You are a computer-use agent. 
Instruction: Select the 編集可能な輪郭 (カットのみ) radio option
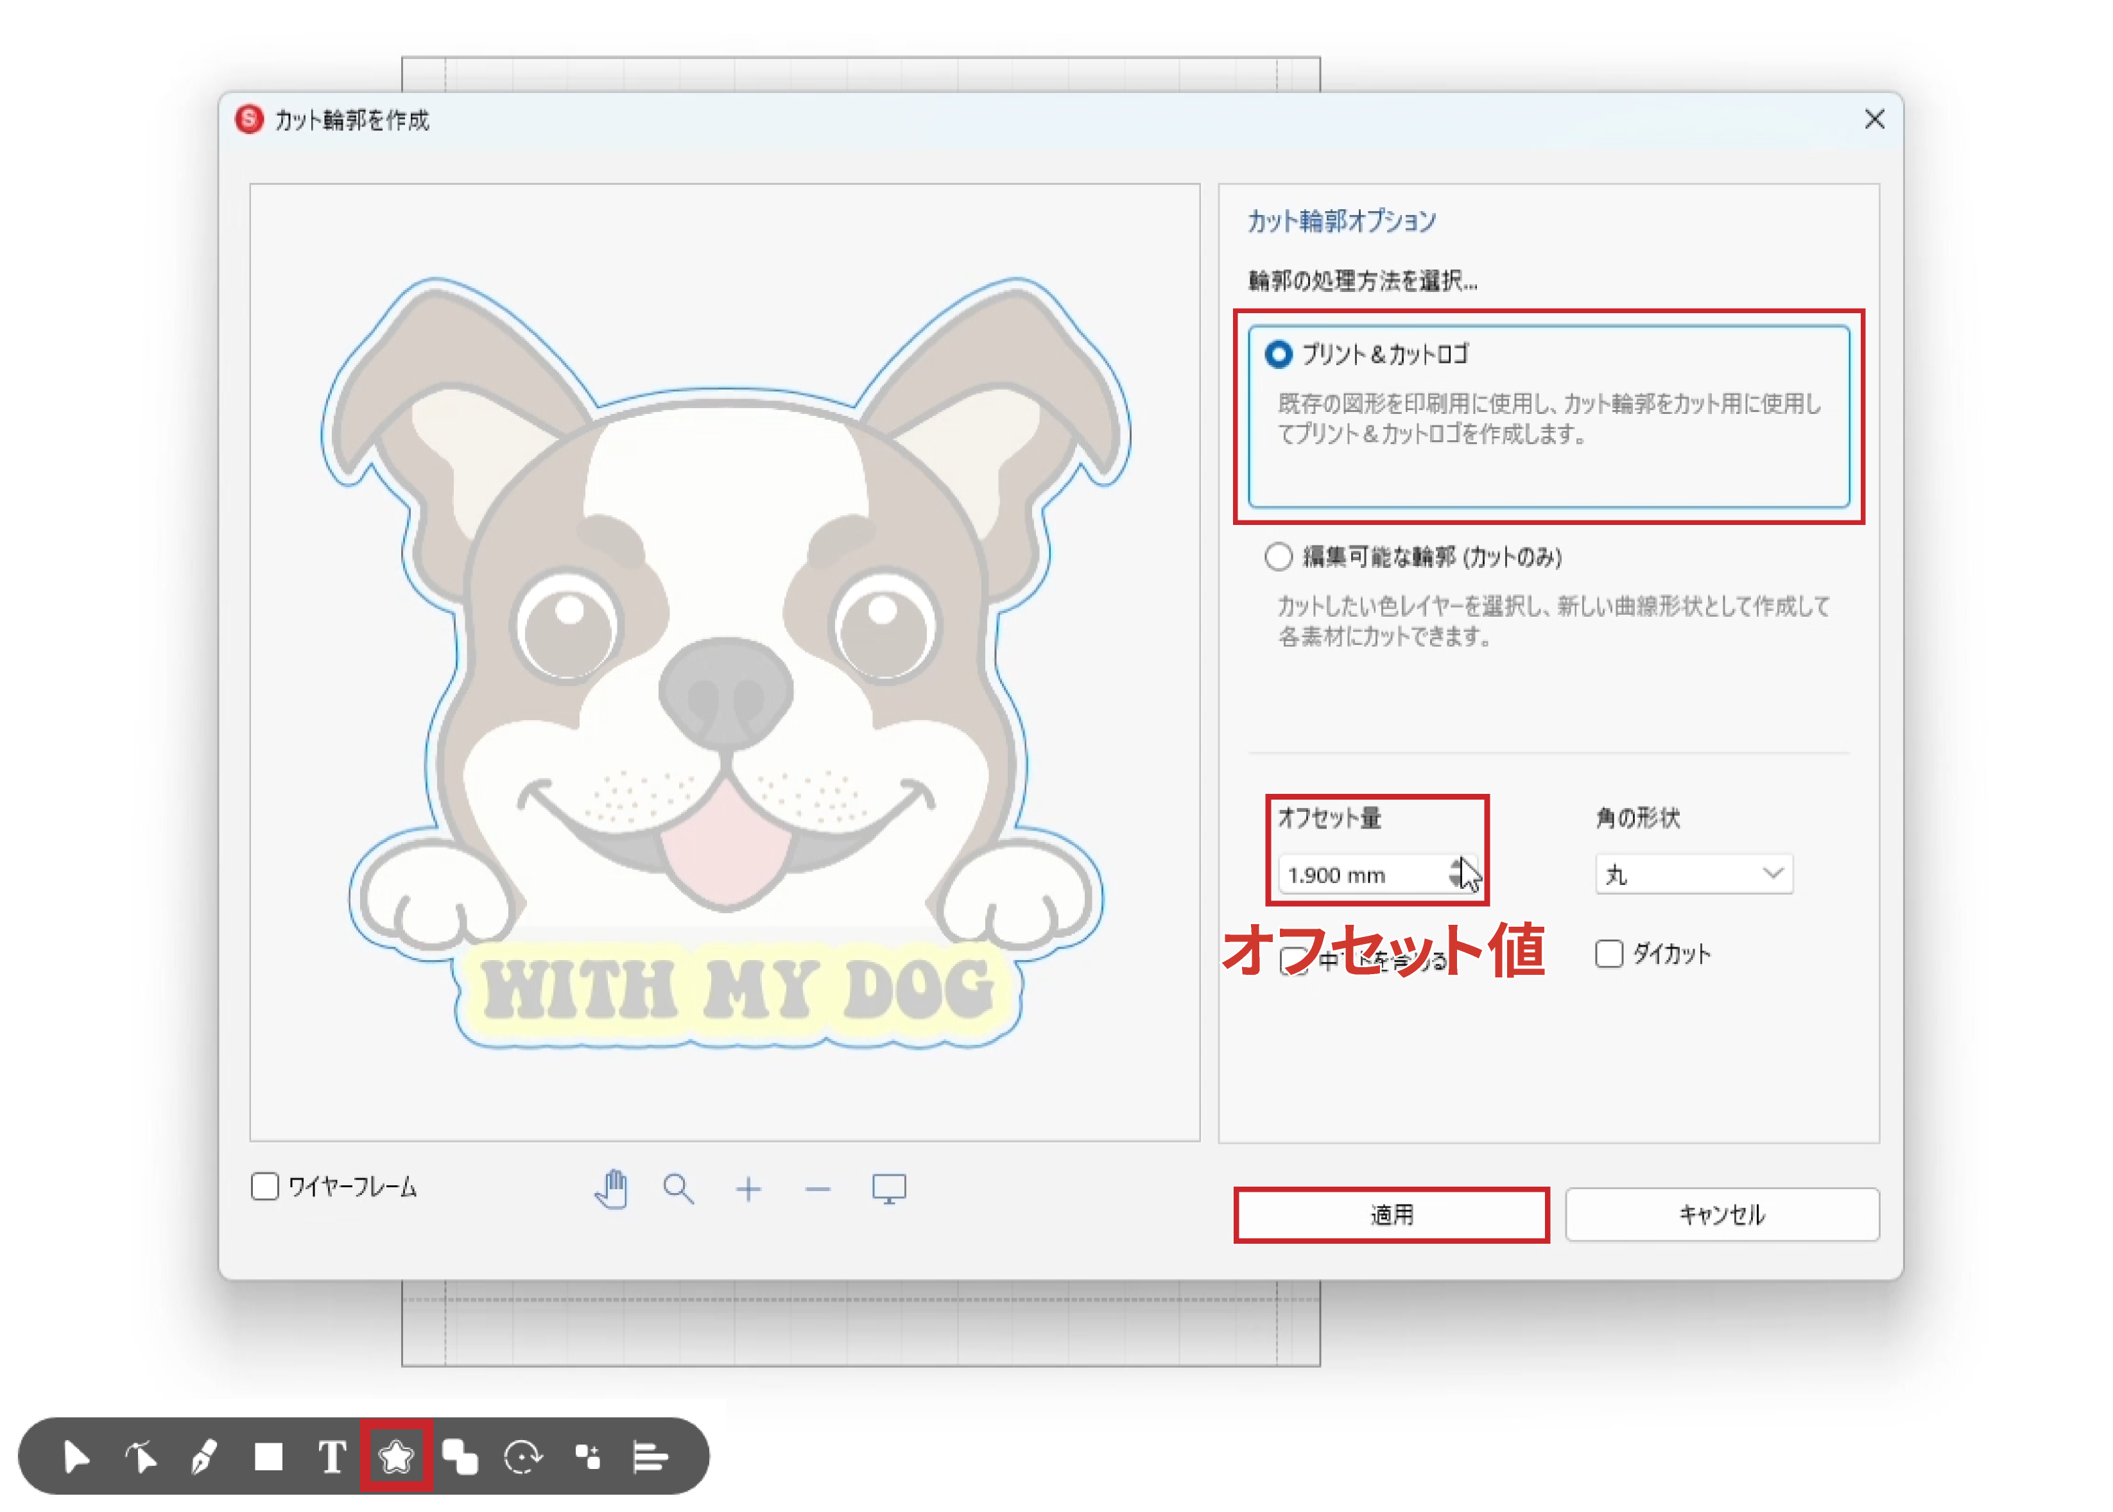point(1278,556)
